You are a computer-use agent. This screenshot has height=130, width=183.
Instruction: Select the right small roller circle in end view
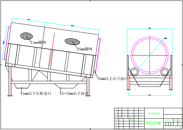165,72
